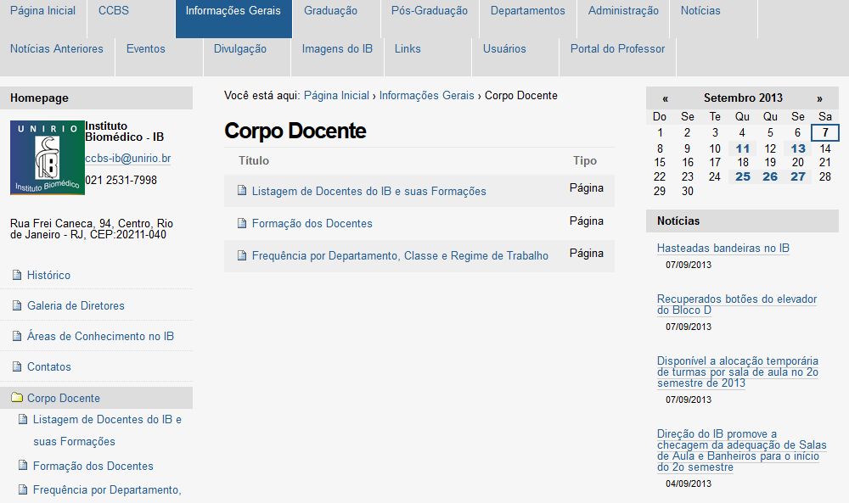Select the Graduação menu item
The height and width of the screenshot is (503, 849).
(x=332, y=11)
